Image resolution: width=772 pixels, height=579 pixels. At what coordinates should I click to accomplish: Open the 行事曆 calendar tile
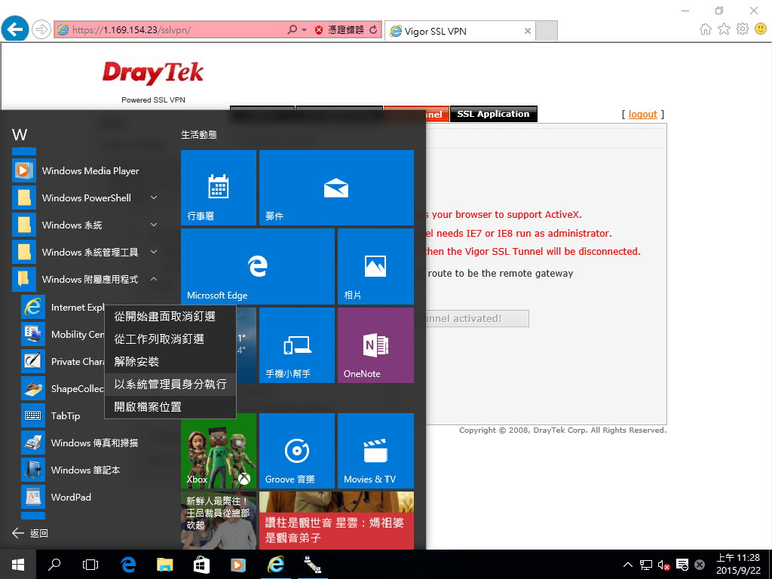pyautogui.click(x=219, y=188)
